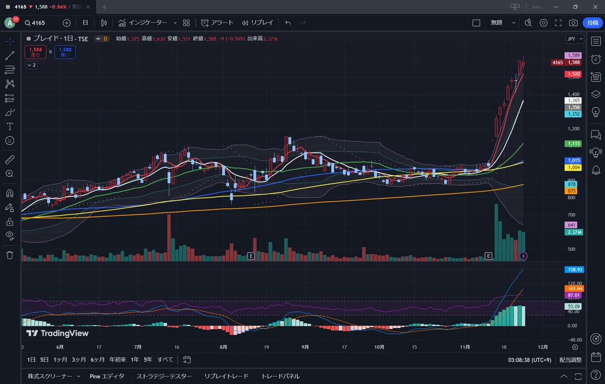Start bar replay with リプレイ
This screenshot has height=384, width=605.
pyautogui.click(x=258, y=23)
